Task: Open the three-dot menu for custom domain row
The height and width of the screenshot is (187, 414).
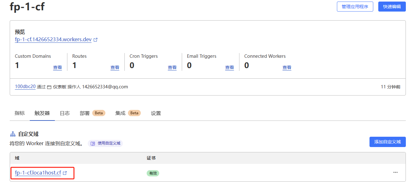Action: pos(395,172)
